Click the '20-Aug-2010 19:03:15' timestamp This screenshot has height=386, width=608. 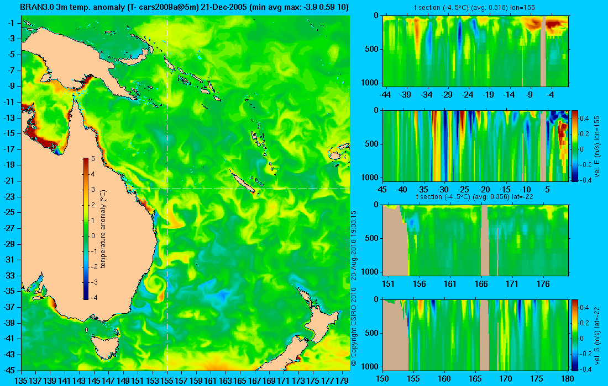[353, 245]
